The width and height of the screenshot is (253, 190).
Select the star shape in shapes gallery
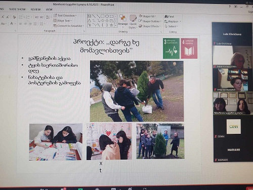pyautogui.click(x=111, y=25)
